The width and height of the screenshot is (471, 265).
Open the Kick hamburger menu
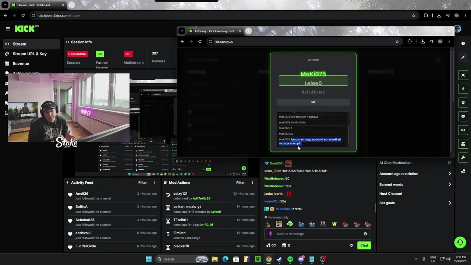[8, 29]
